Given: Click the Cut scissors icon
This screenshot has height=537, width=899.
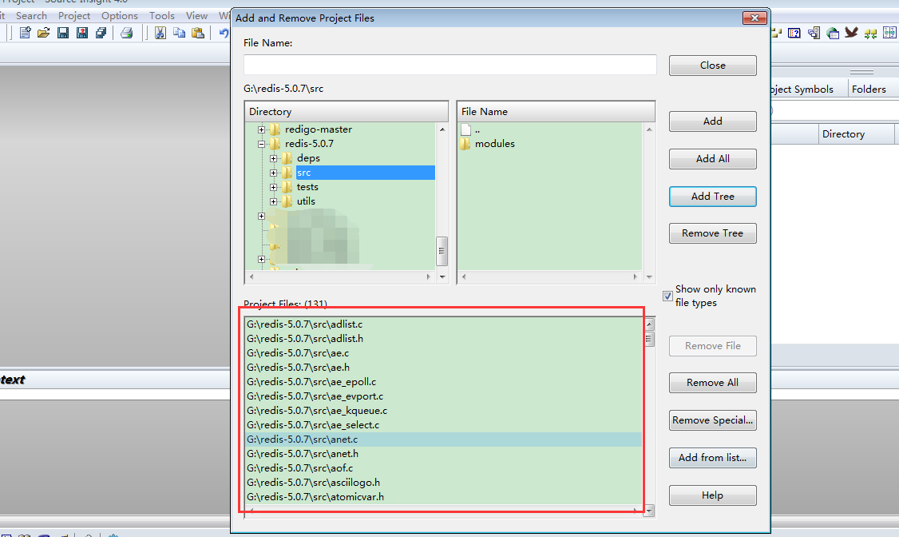Looking at the screenshot, I should [x=160, y=33].
